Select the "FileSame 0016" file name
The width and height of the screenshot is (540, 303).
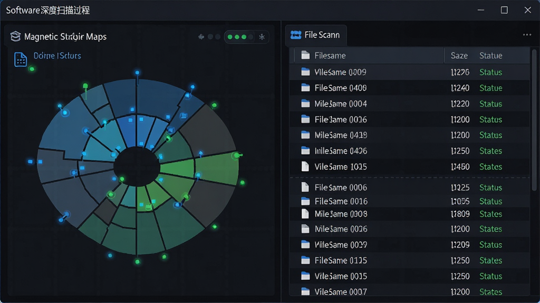point(341,201)
